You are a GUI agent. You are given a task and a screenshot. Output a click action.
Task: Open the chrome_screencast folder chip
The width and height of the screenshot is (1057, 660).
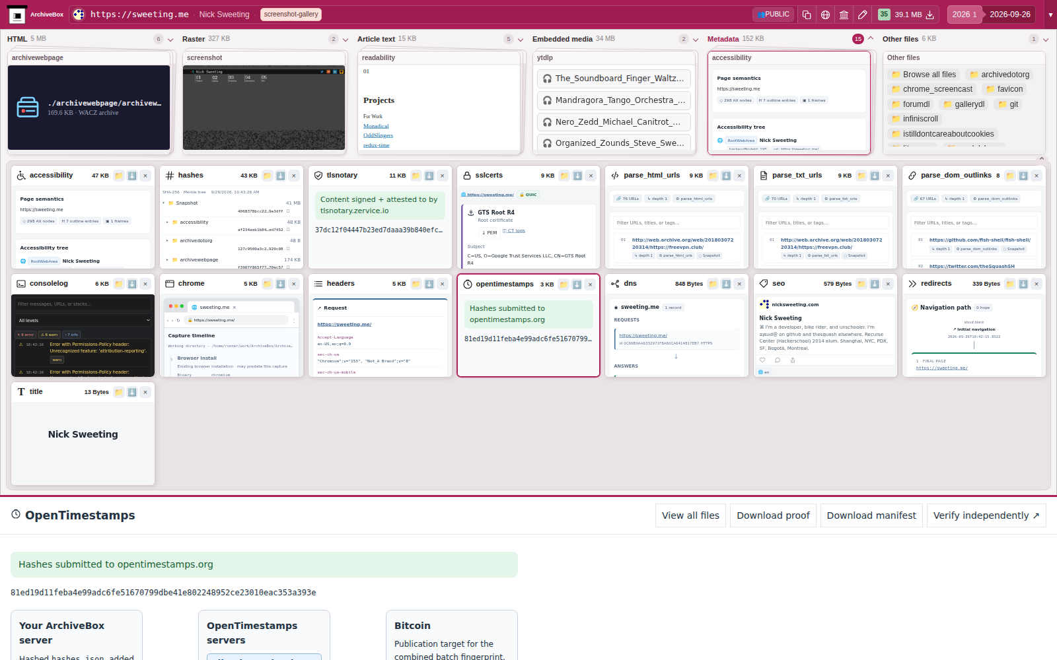click(931, 89)
